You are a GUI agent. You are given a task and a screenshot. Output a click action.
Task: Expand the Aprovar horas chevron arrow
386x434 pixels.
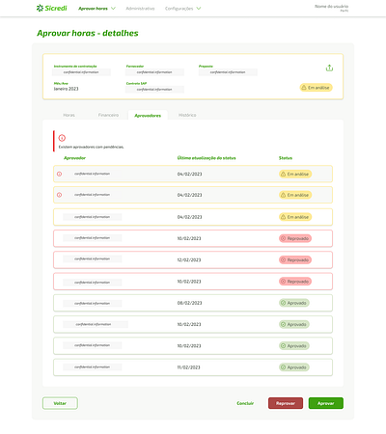pyautogui.click(x=113, y=9)
